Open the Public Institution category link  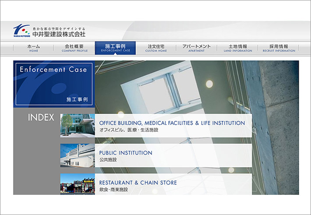126,153
